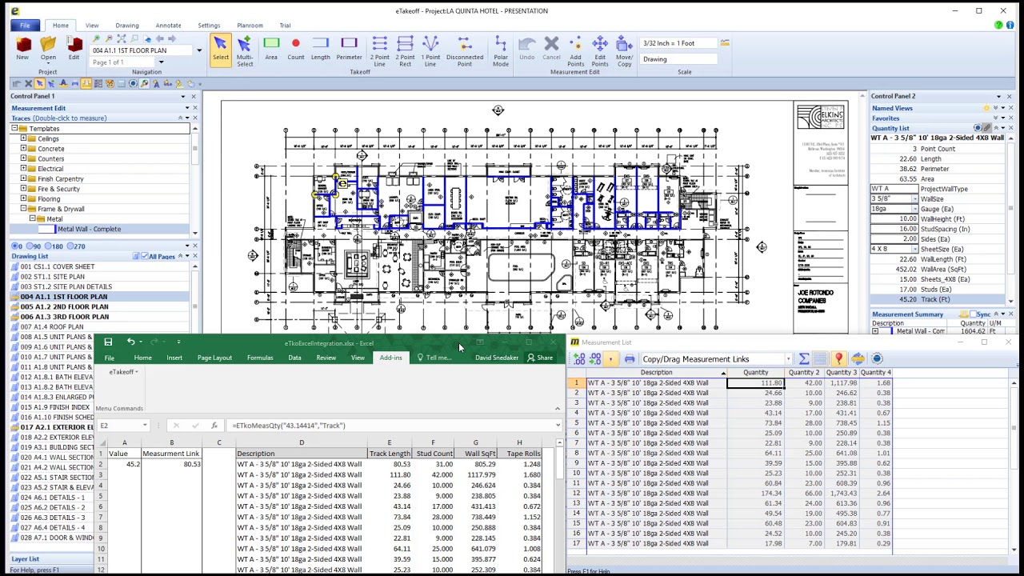The image size is (1024, 576).
Task: Click the scale field showing 3/32 Inch = 1 Foot
Action: coord(678,43)
